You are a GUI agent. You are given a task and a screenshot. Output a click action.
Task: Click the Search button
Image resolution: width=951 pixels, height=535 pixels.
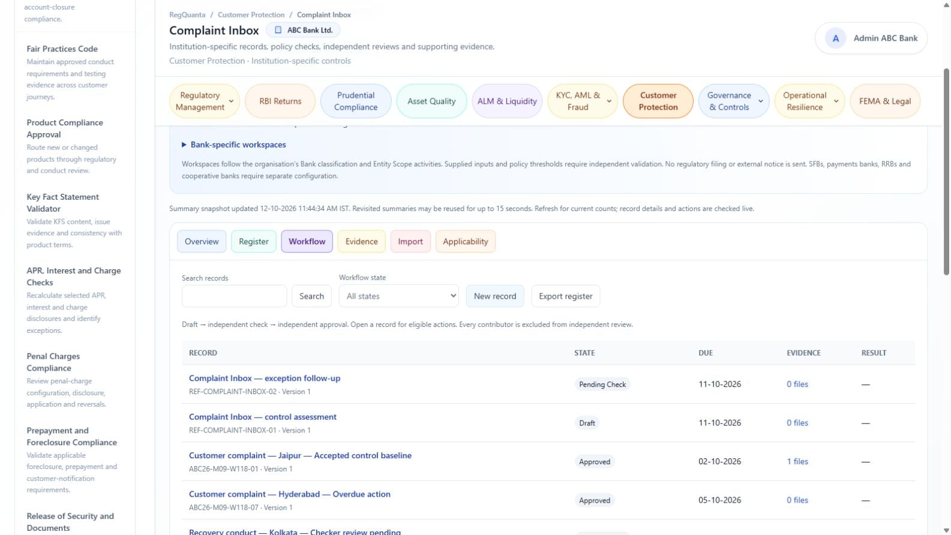[x=311, y=296]
